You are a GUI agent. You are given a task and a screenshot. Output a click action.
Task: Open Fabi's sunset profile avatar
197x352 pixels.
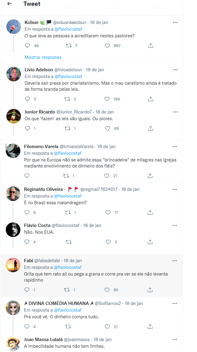click(x=13, y=265)
